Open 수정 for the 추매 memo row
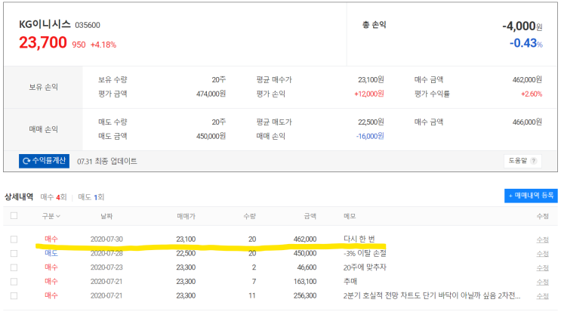The image size is (561, 315). pos(542,281)
